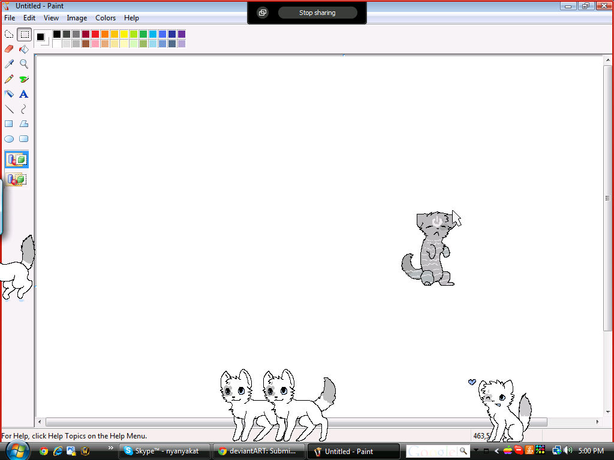Open the File menu
614x460 pixels.
tap(10, 18)
